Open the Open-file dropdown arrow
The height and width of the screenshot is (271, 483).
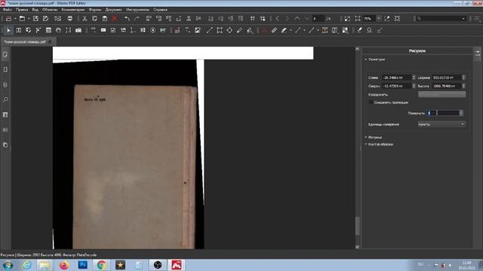pyautogui.click(x=29, y=19)
